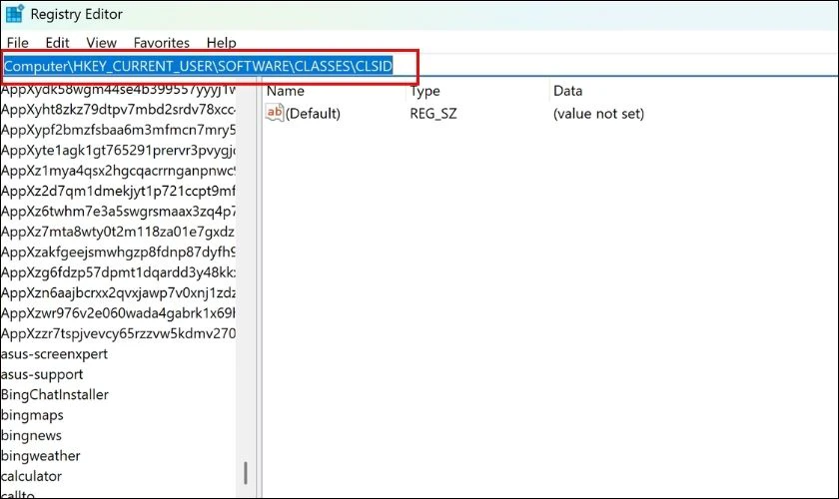Select the asus-screenxpert key
This screenshot has height=499, width=839.
tap(54, 354)
